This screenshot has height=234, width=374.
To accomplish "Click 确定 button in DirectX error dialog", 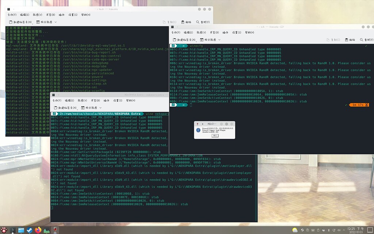I will [215, 136].
